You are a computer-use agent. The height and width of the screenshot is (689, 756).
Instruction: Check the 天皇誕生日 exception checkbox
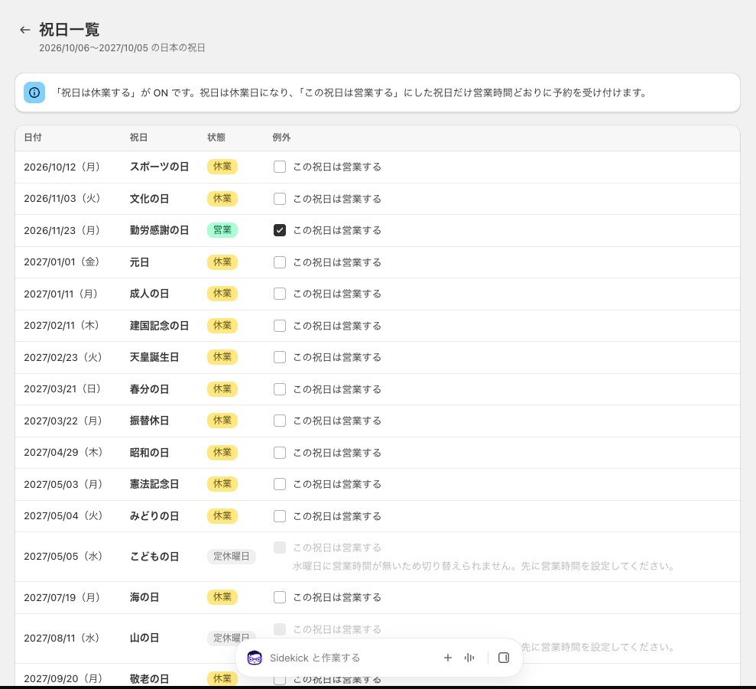(x=280, y=357)
